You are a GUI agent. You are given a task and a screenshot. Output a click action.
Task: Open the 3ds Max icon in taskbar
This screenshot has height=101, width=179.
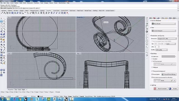pos(37,99)
